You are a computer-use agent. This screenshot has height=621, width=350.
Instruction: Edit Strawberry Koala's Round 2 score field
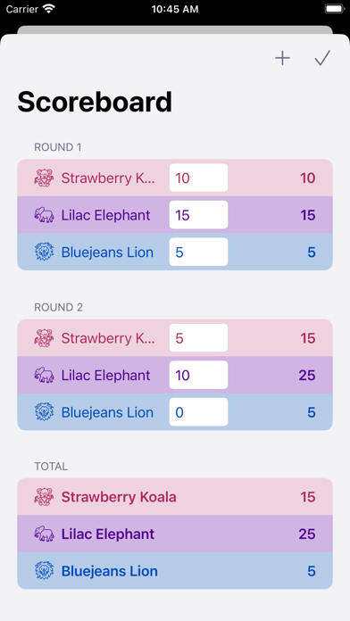pyautogui.click(x=198, y=338)
